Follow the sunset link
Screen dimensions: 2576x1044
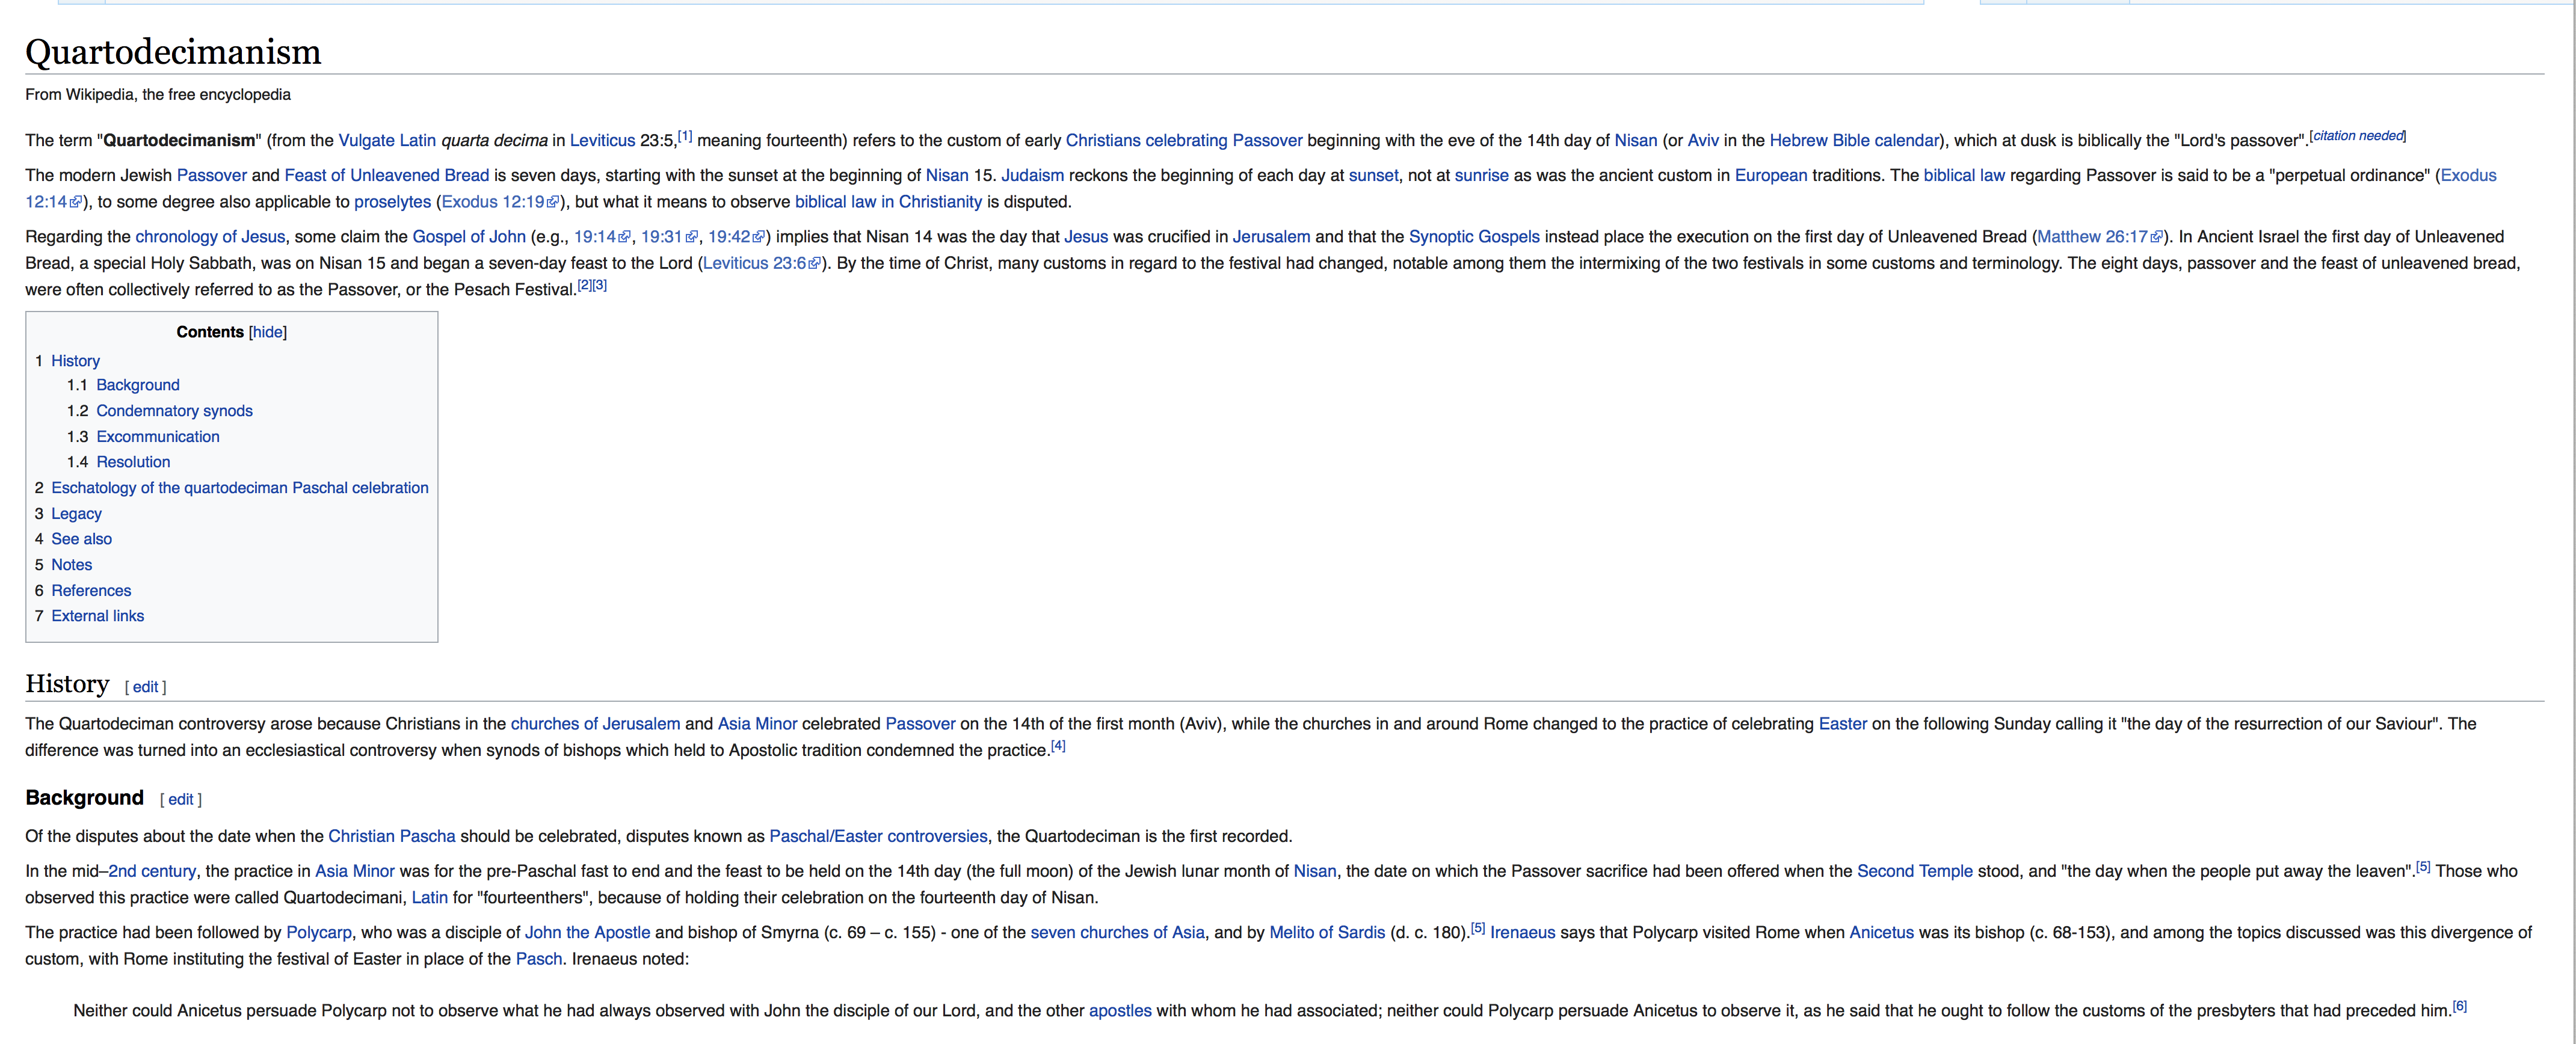(x=1373, y=176)
